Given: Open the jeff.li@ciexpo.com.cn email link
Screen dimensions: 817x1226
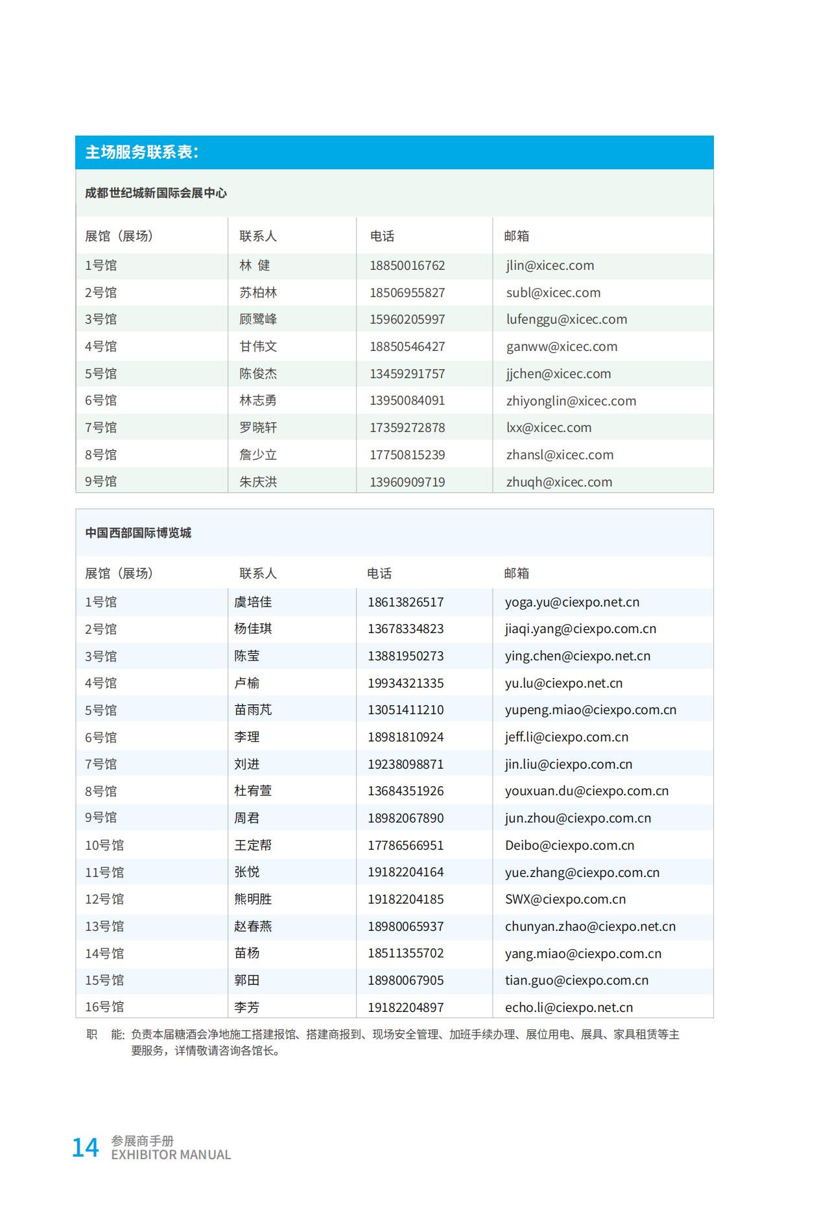Looking at the screenshot, I should [566, 737].
